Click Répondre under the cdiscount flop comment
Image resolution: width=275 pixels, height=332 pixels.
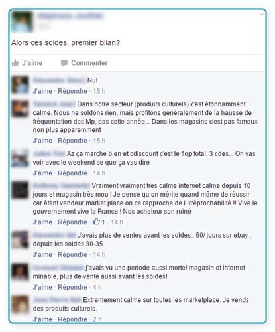pos(72,173)
